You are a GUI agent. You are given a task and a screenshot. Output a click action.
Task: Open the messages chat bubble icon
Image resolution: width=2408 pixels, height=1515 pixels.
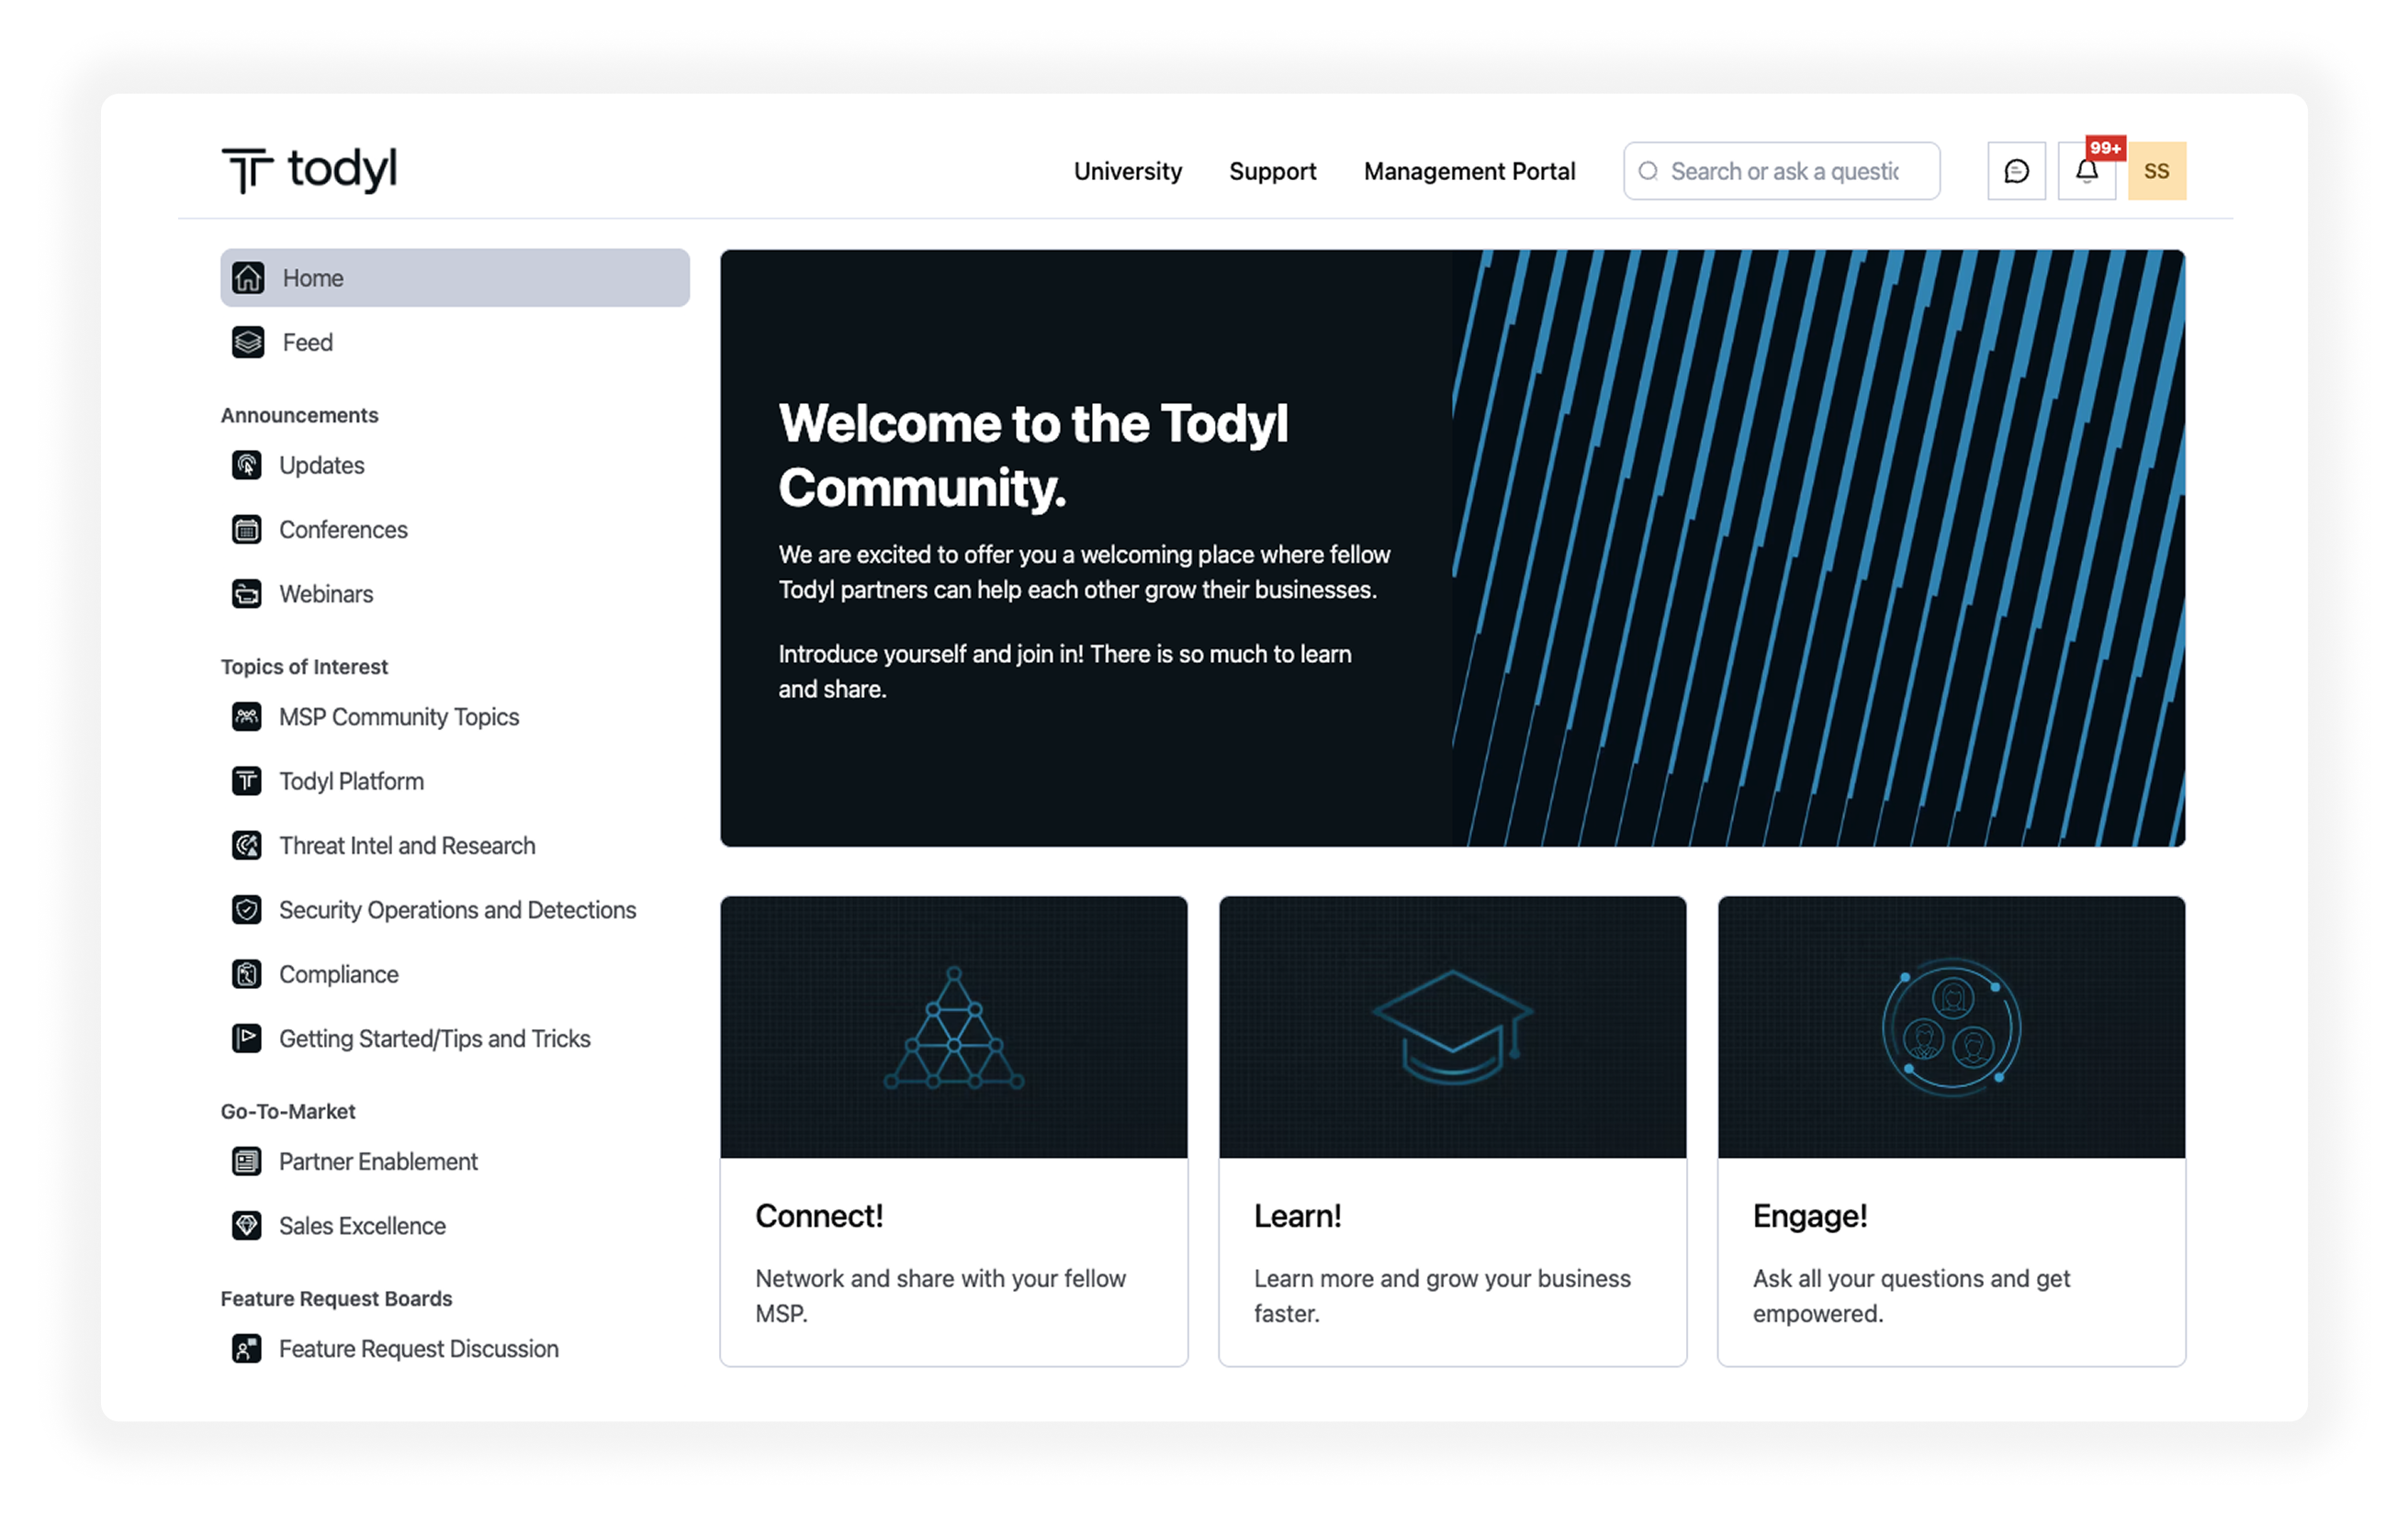(x=2016, y=171)
